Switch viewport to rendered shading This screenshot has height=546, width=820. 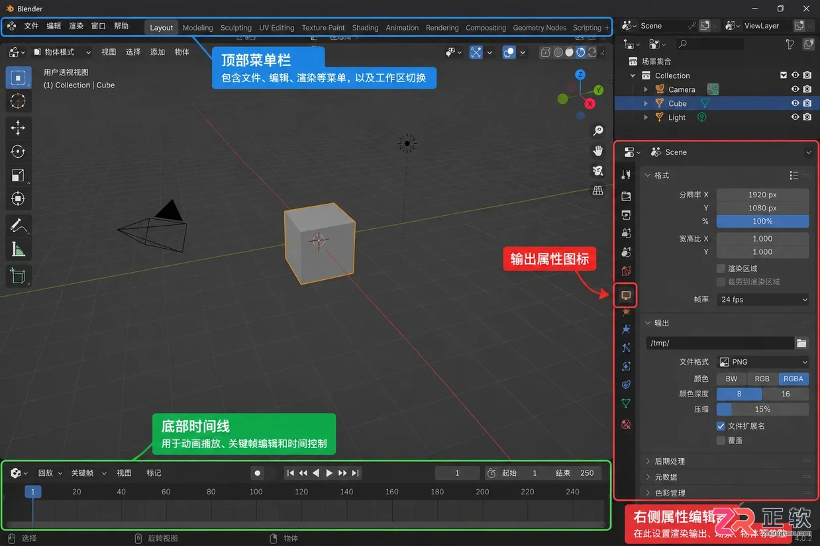pos(592,52)
